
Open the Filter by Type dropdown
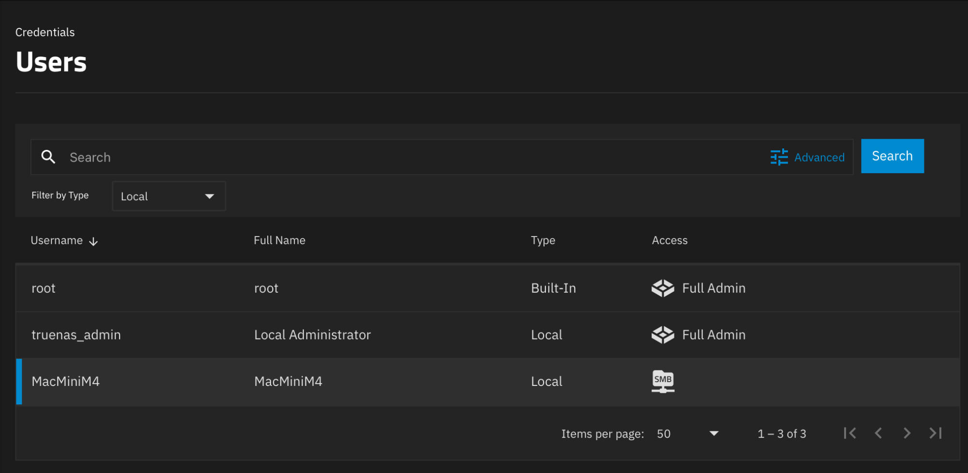pos(168,196)
